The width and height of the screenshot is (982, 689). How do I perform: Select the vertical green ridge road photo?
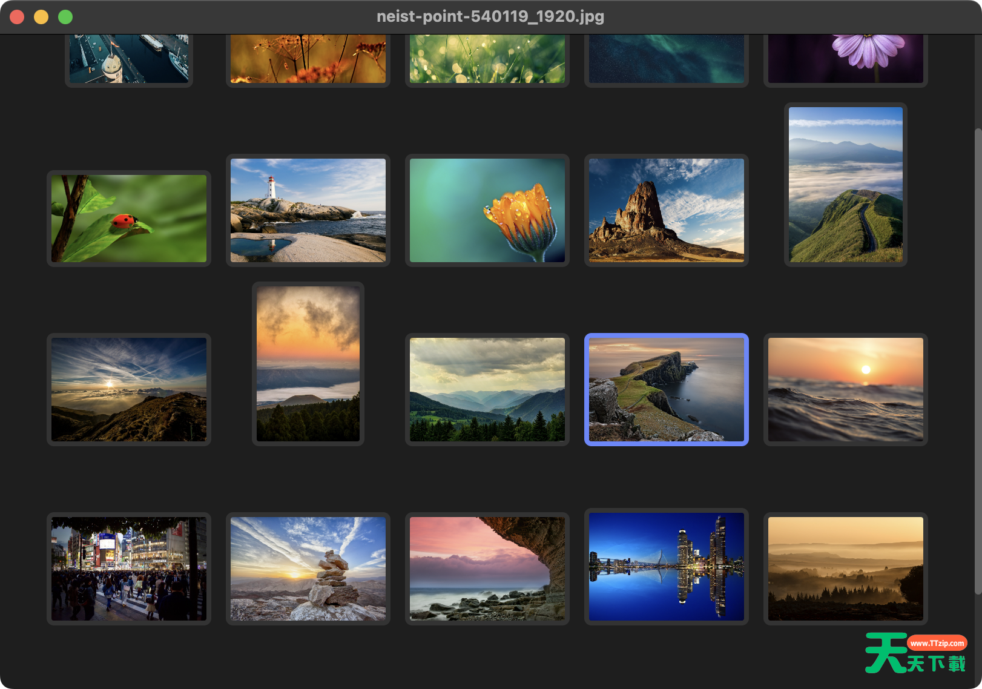point(845,185)
